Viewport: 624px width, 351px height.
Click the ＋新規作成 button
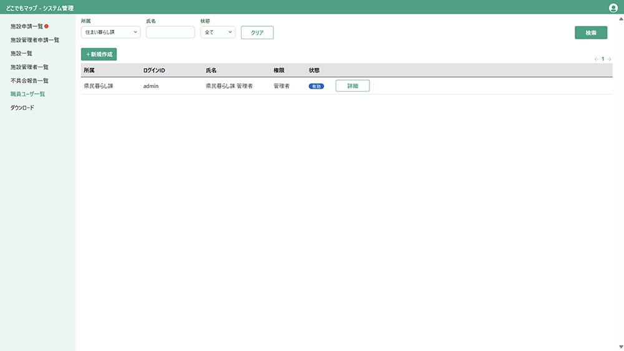[x=99, y=54]
